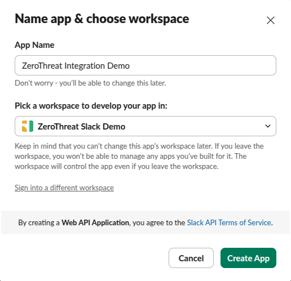
Task: Open Sign into a different workspace link
Action: click(x=64, y=188)
